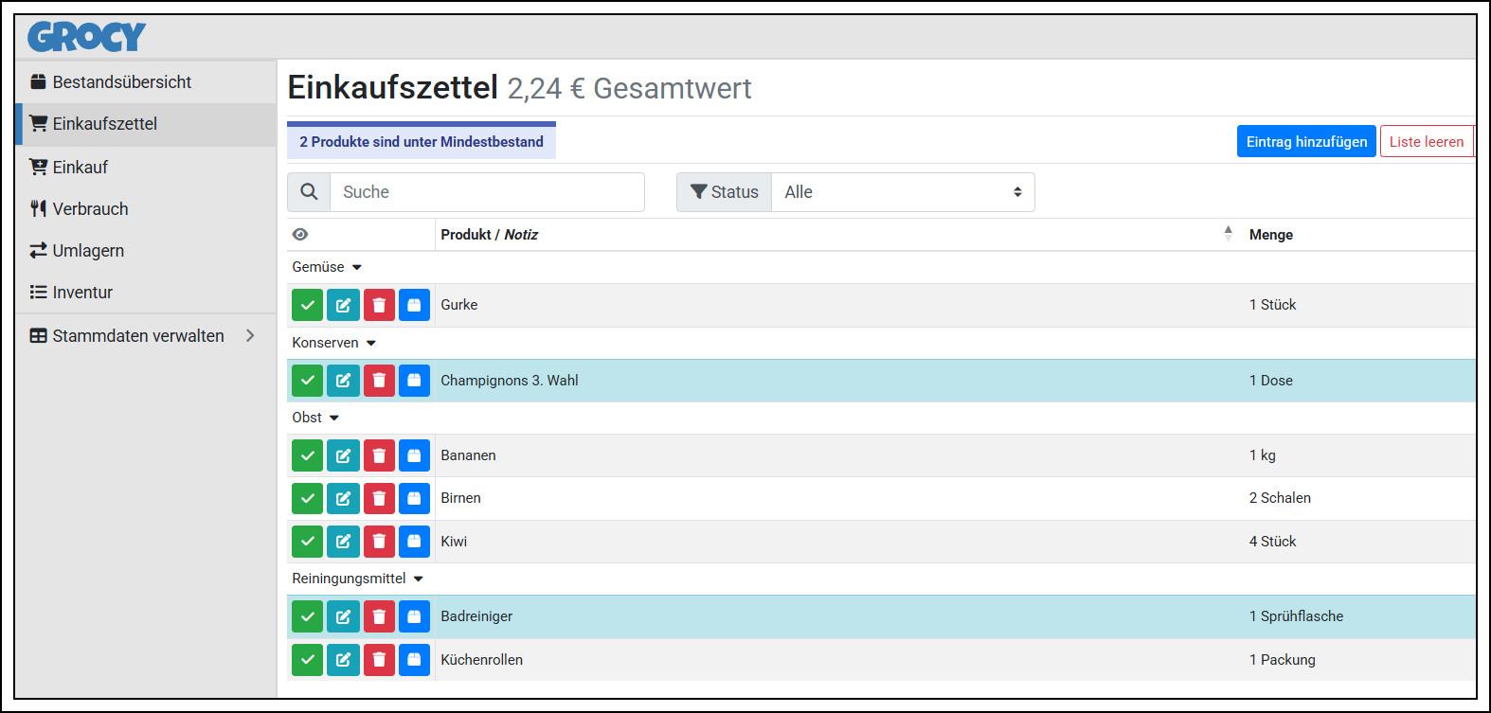Screen dimensions: 1491x713
Task: Toggle column visibility with the eye icon
Action: coord(300,235)
